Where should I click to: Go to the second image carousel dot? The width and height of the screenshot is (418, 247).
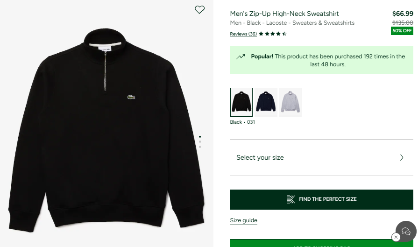[200, 141]
